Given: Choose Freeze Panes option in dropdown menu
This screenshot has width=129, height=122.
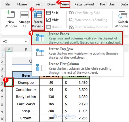Looking at the screenshot, I should (x=77, y=38).
